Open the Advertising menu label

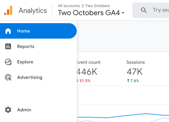30,77
